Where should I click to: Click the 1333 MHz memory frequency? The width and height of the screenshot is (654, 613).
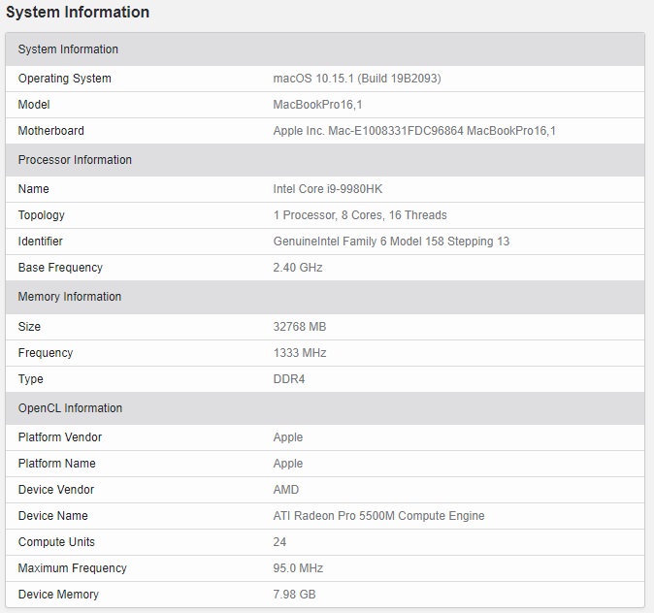coord(300,353)
